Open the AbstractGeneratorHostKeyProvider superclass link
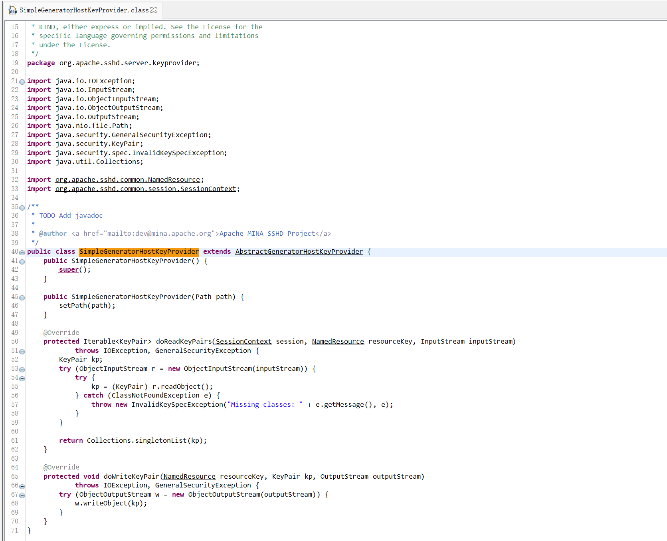The width and height of the screenshot is (667, 541). (x=299, y=251)
